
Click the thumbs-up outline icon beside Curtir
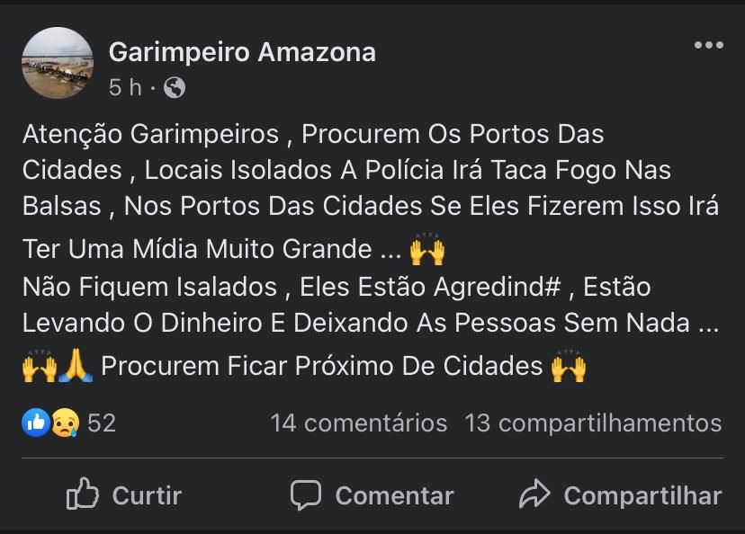[83, 494]
